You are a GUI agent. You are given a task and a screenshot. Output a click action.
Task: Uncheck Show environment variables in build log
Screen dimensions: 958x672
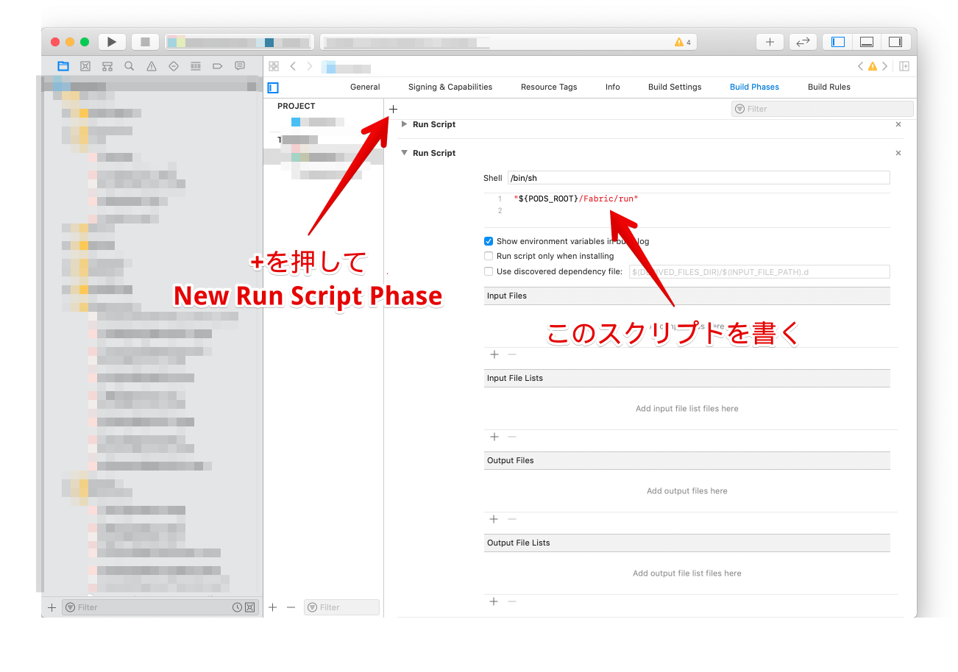coord(489,240)
